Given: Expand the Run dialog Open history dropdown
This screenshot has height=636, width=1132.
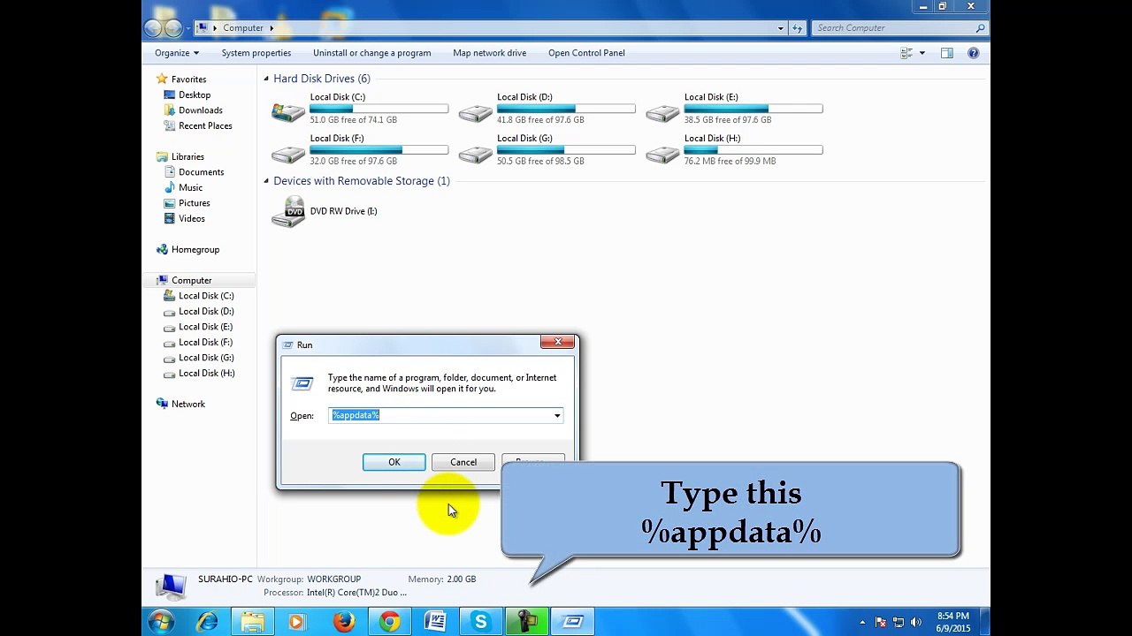Looking at the screenshot, I should point(557,415).
